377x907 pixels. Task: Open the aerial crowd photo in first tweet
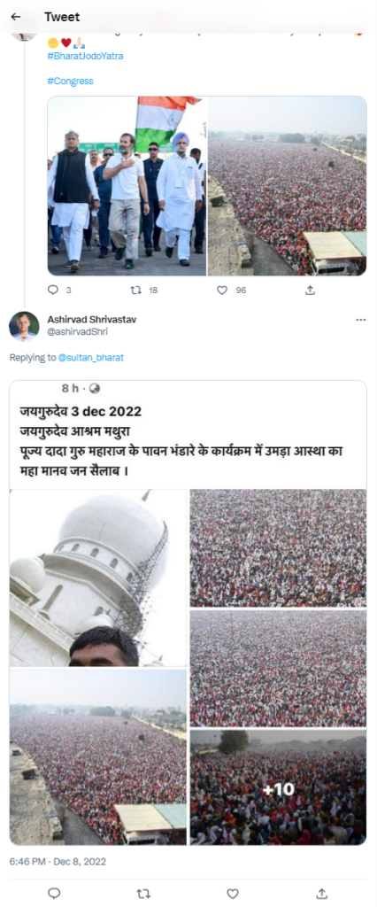(x=288, y=186)
